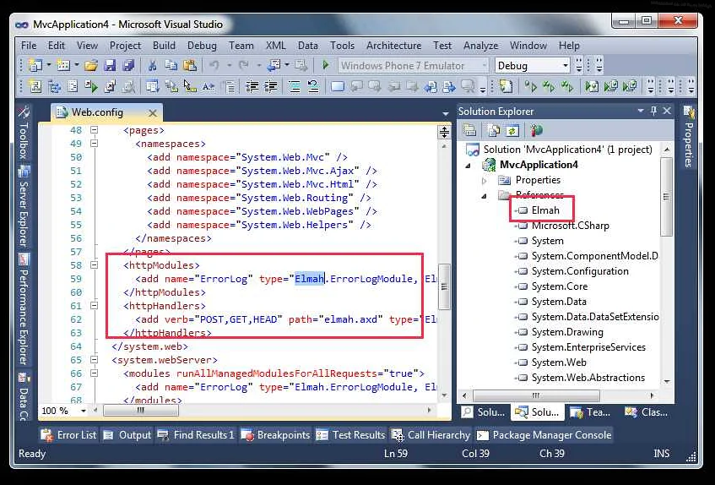Click the editor horizontal scrollbar thumb
Screen dimensions: 715x485
tap(141, 411)
